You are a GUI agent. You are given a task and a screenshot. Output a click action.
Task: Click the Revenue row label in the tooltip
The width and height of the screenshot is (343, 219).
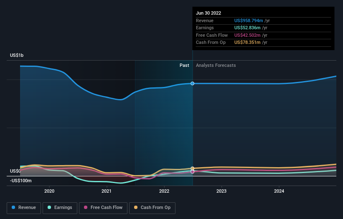(x=205, y=20)
